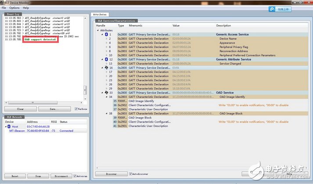The image size is (313, 184).
Task: Collapse the root Attributes tree node
Action: (98, 30)
